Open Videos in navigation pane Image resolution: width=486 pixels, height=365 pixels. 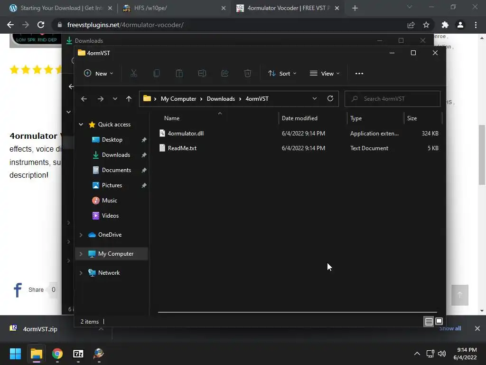(110, 216)
